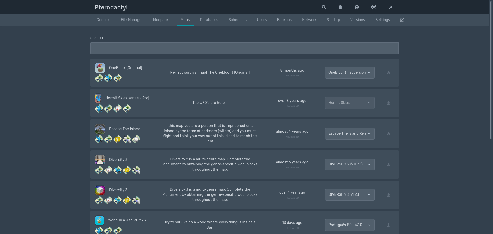Open the servers layers icon in header

(340, 7)
